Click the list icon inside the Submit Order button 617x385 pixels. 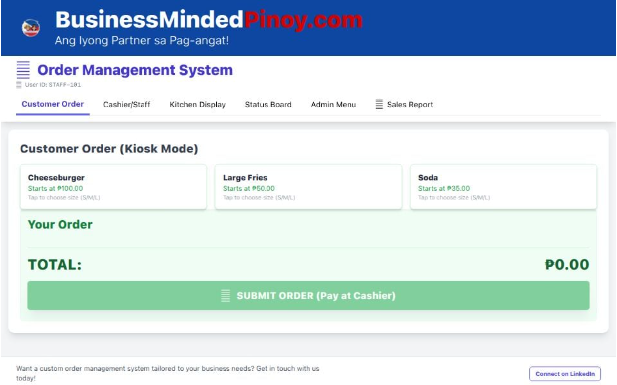(226, 295)
